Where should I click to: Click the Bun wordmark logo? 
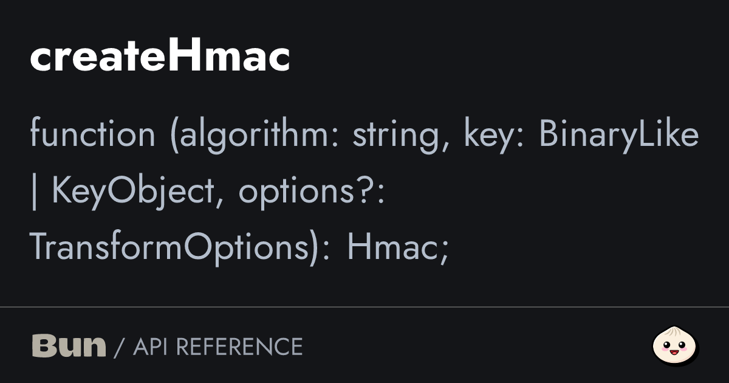point(69,346)
